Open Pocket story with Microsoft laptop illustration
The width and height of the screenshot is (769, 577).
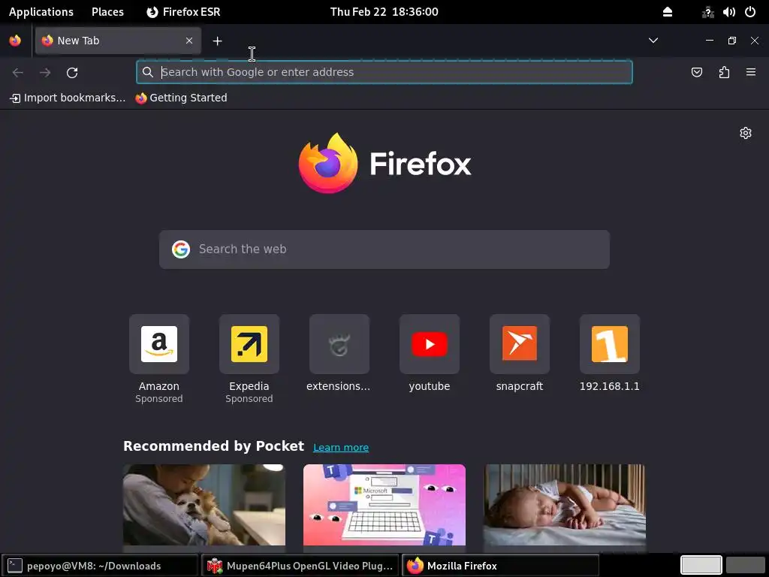[x=384, y=505]
